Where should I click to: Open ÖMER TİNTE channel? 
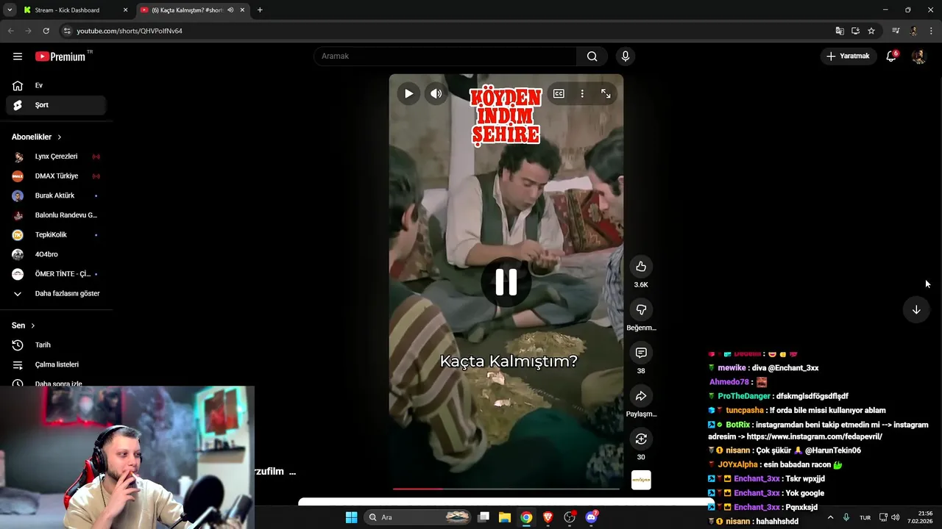(x=56, y=274)
